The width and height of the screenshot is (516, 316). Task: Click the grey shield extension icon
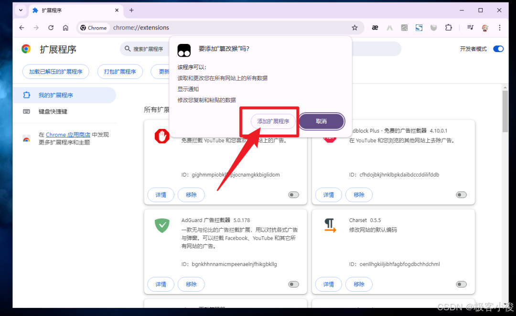click(434, 28)
